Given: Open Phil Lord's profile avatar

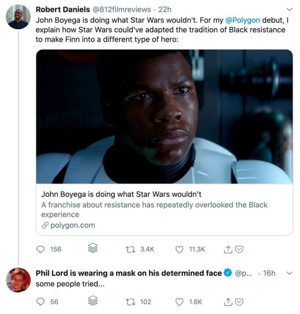Looking at the screenshot, I should [x=18, y=280].
